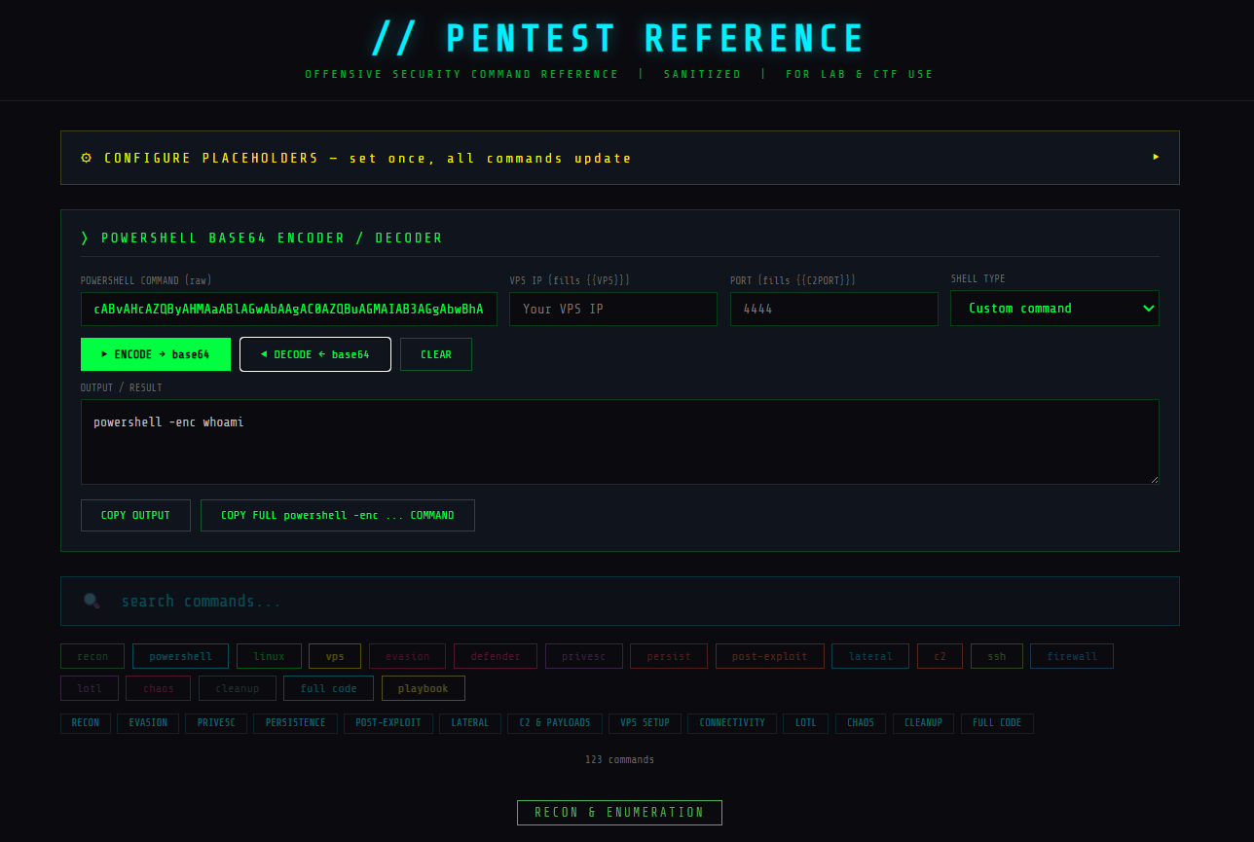Toggle the linux tag filter

270,656
